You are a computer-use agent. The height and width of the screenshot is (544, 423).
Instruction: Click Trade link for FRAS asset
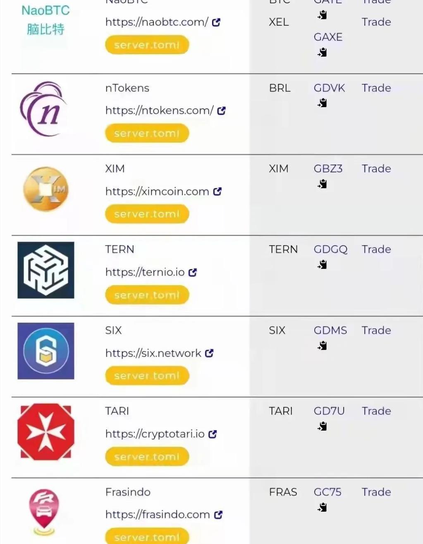376,492
